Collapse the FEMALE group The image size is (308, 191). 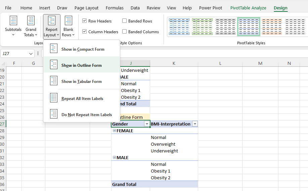coord(114,130)
